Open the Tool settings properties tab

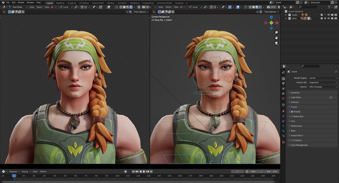click(x=283, y=72)
